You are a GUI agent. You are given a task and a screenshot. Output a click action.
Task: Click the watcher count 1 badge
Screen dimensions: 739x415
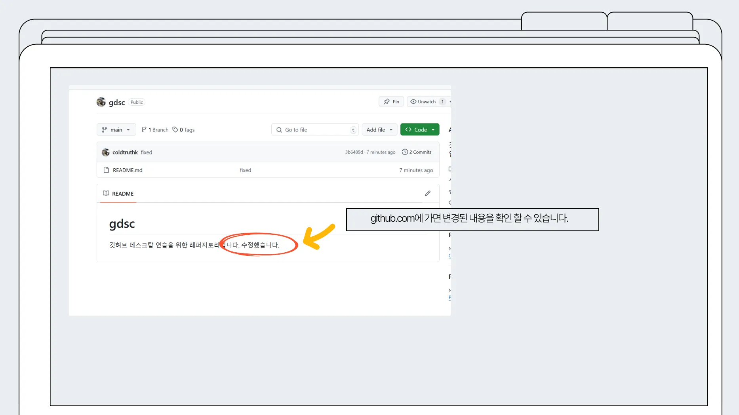point(442,102)
